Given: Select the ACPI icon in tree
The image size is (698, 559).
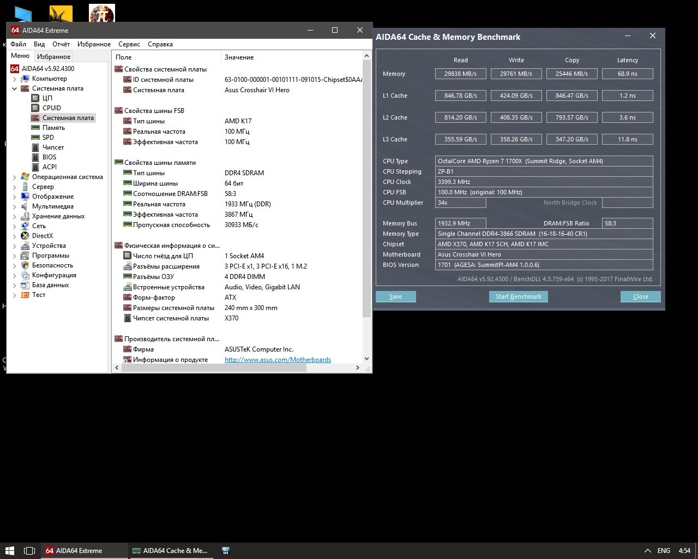Looking at the screenshot, I should [x=35, y=167].
